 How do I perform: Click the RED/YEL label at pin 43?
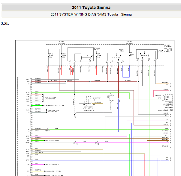(38, 170)
